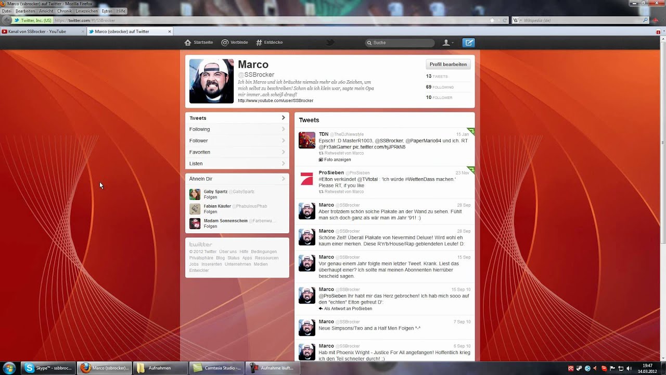Click the Twitter bird site identity icon
666x375 pixels.
pyautogui.click(x=17, y=20)
